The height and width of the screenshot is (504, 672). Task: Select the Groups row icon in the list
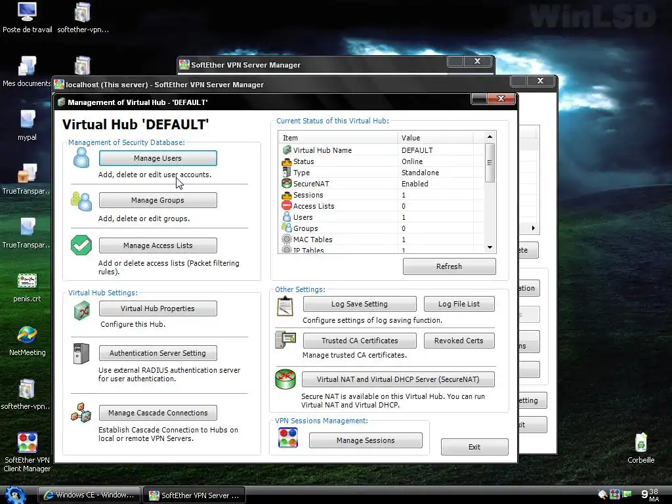pyautogui.click(x=287, y=228)
